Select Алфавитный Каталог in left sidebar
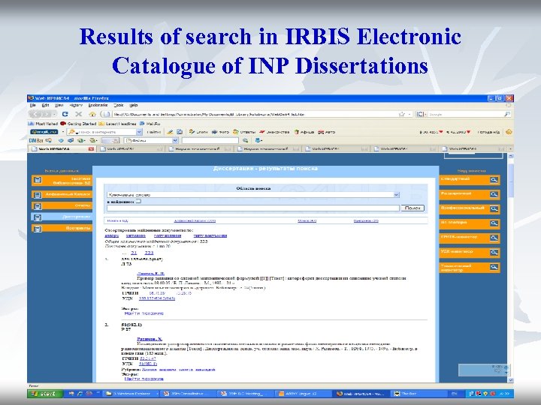 point(62,194)
